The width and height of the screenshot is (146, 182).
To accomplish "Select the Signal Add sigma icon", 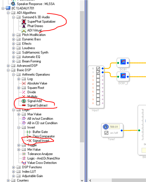I will [x=24, y=101].
